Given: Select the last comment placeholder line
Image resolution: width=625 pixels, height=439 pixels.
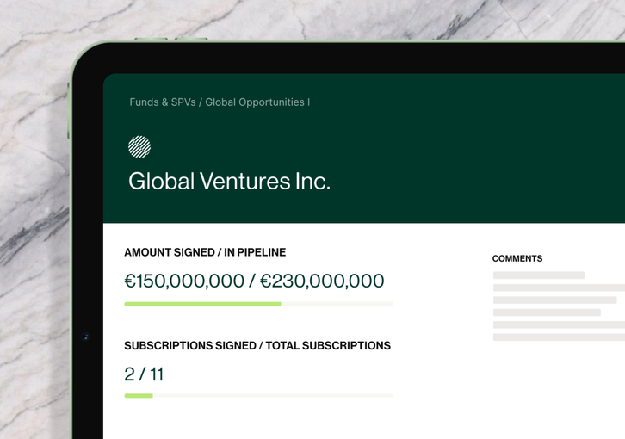Looking at the screenshot, I should tap(559, 337).
